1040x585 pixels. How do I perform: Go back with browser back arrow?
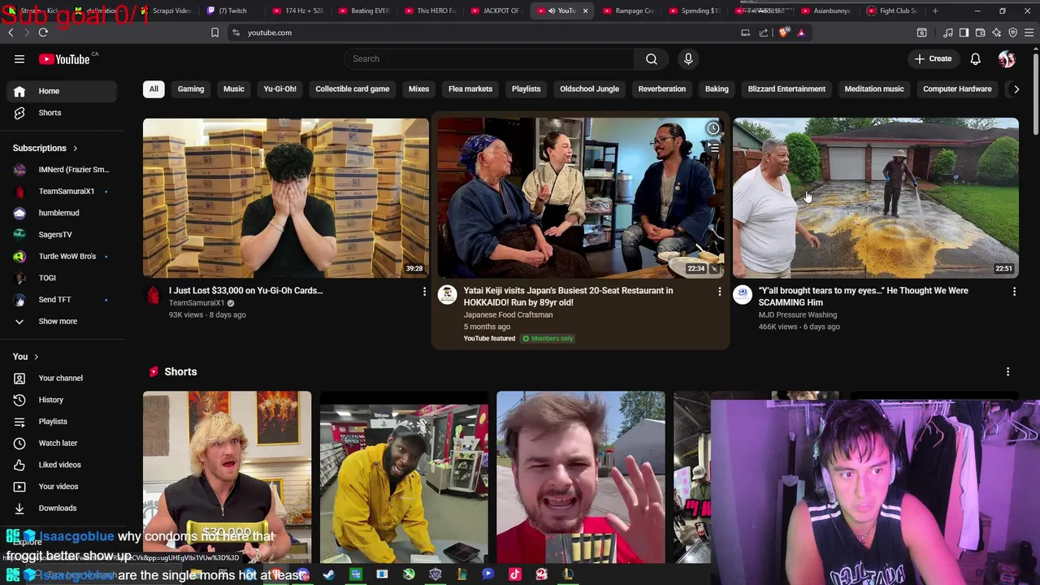click(x=11, y=32)
